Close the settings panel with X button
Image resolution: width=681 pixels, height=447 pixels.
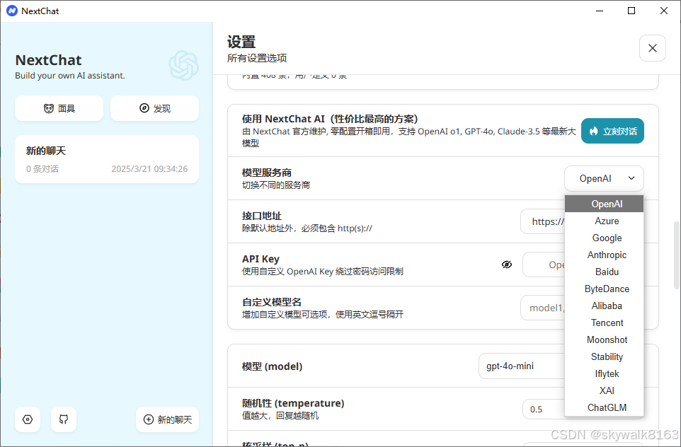pos(653,48)
